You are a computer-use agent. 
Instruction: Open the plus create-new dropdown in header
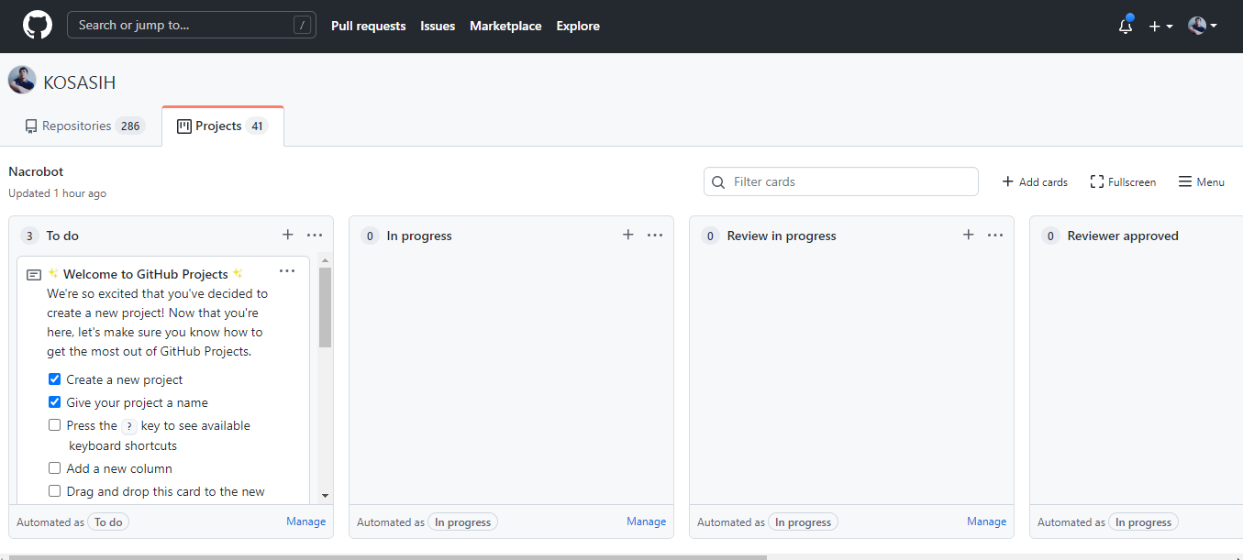pos(1160,27)
